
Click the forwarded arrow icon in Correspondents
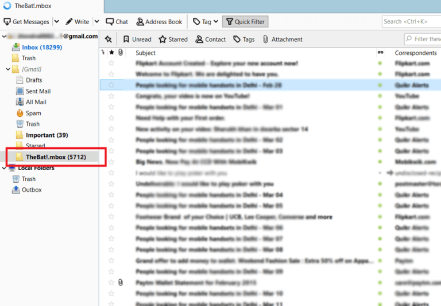click(x=389, y=173)
